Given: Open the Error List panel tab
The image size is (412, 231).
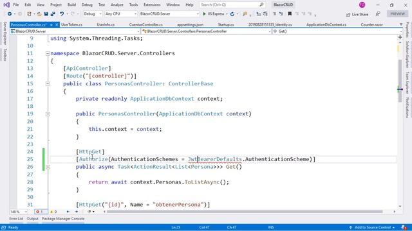Looking at the screenshot, I should pos(16,219).
